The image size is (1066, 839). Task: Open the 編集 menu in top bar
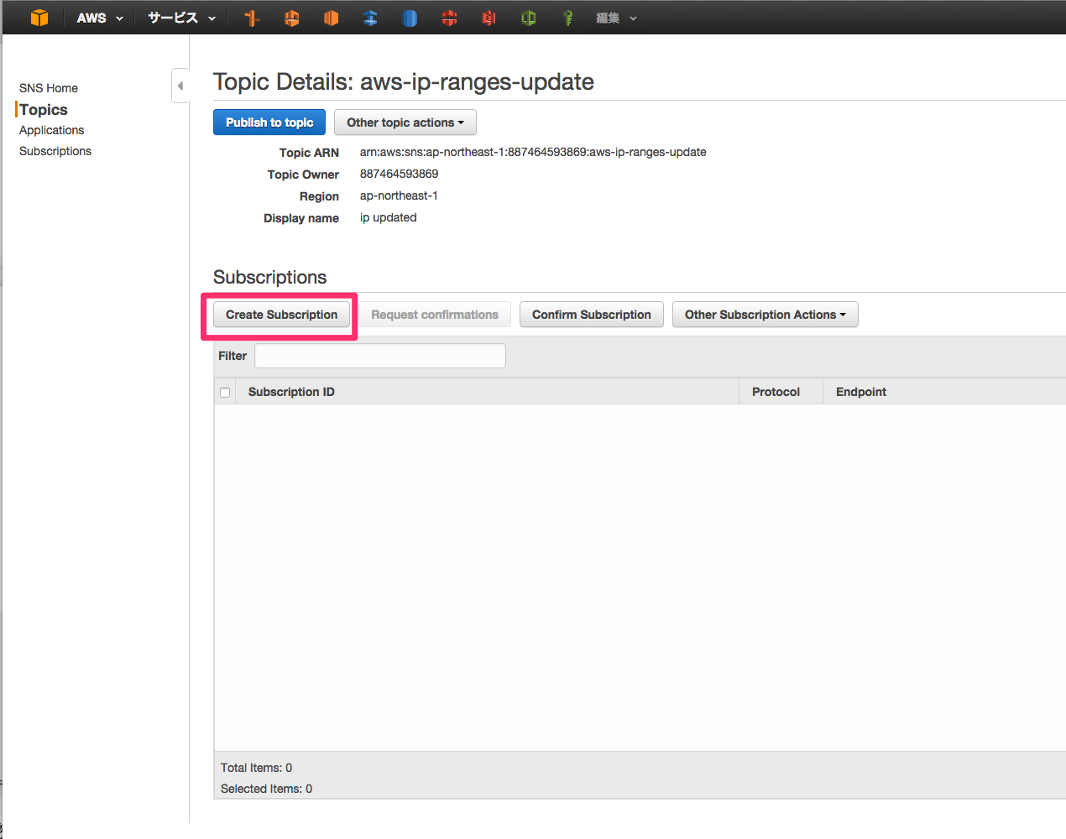click(615, 18)
